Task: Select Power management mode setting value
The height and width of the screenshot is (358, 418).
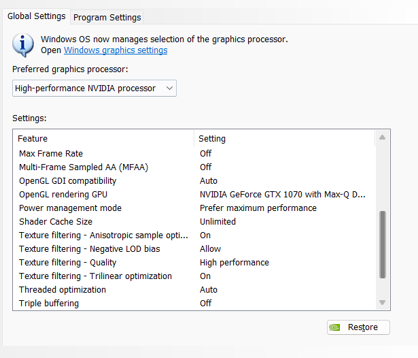Action: (258, 208)
